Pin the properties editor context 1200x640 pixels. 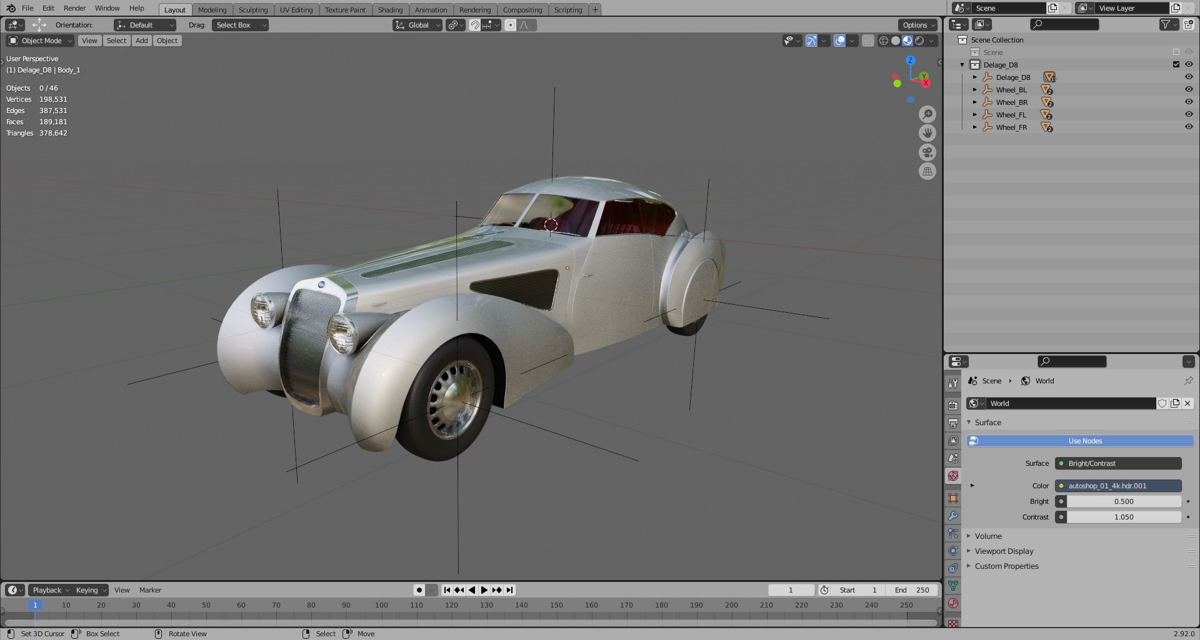click(1188, 381)
